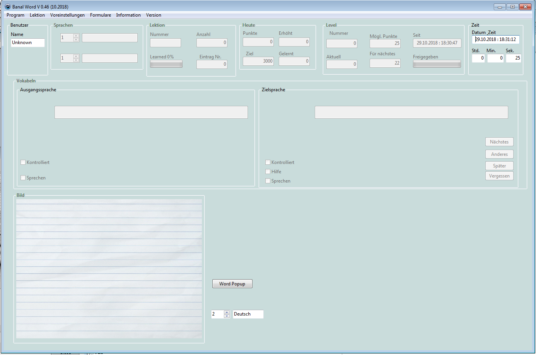Toggle the Hilfe checkbox

[268, 172]
